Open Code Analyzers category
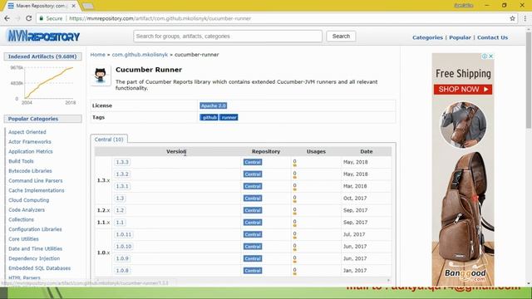Viewport: 532px width, 299px height. (27, 210)
